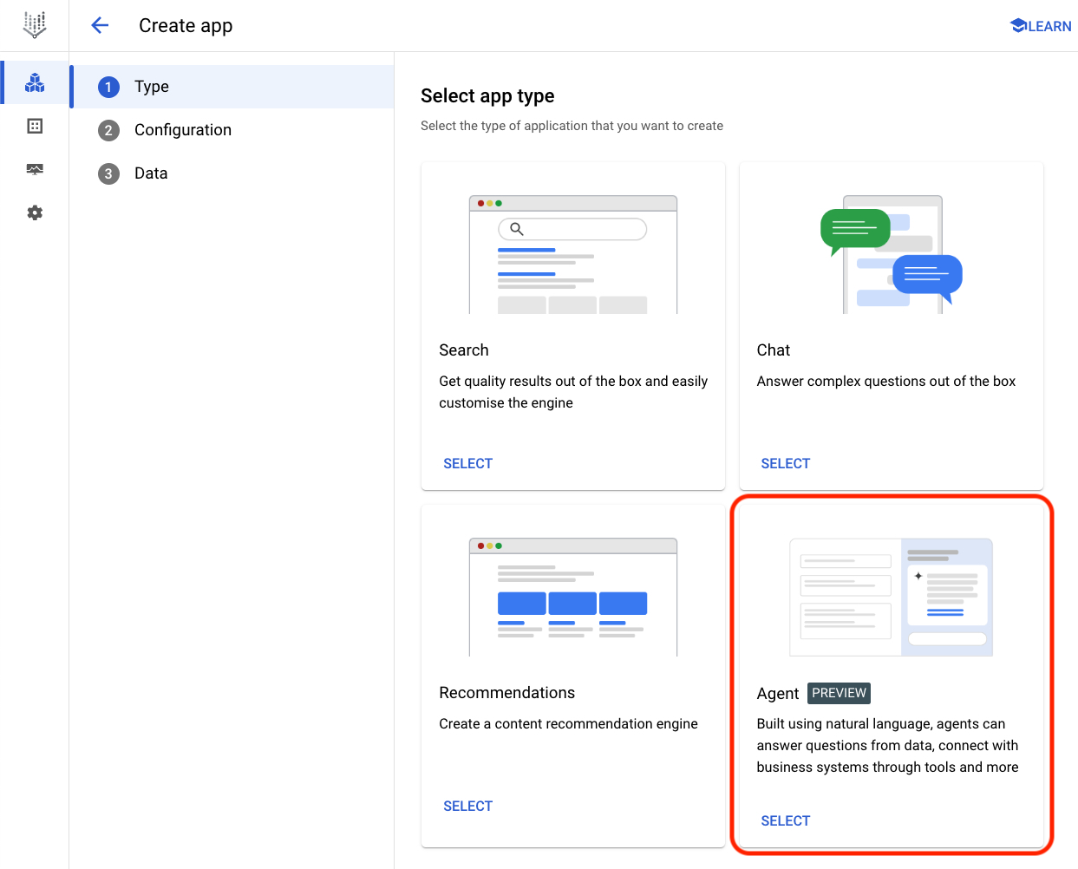1078x869 pixels.
Task: Choose SELECT under the Chat app type
Action: click(x=785, y=463)
